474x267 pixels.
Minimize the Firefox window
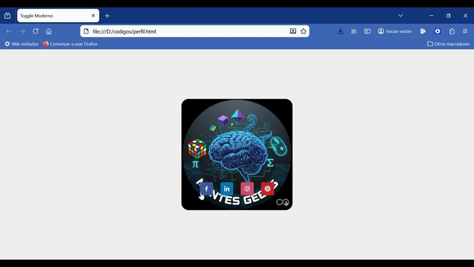pyautogui.click(x=432, y=16)
